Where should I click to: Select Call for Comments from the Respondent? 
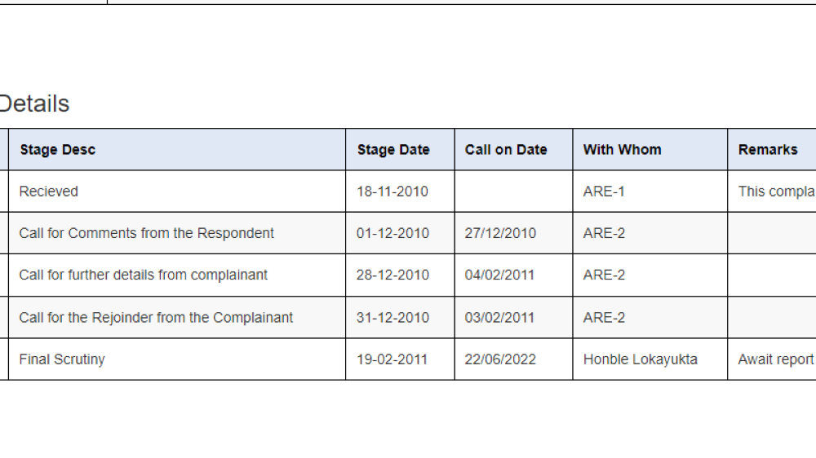(147, 233)
